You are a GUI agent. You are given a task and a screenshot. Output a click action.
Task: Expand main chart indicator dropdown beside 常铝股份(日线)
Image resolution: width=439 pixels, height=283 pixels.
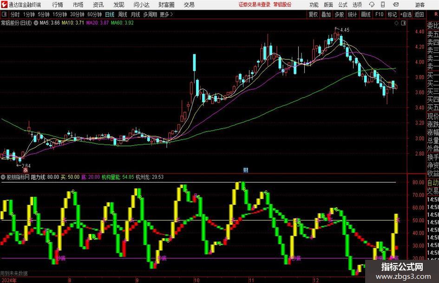click(36, 23)
